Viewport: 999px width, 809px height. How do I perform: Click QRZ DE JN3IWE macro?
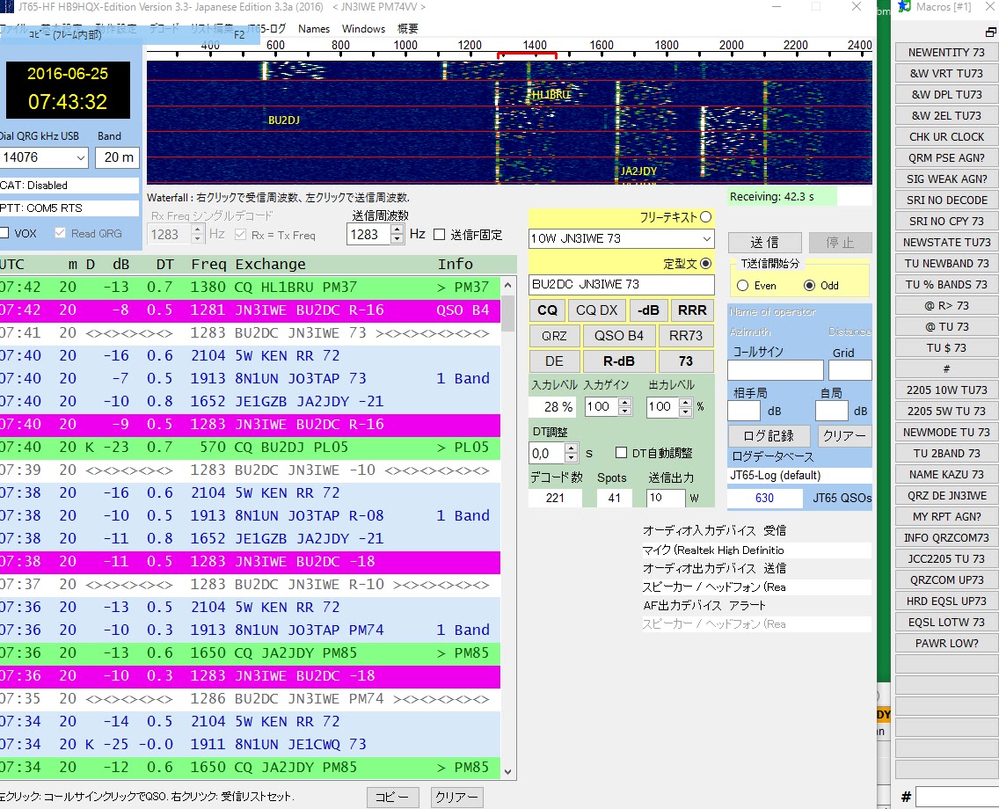click(x=946, y=495)
